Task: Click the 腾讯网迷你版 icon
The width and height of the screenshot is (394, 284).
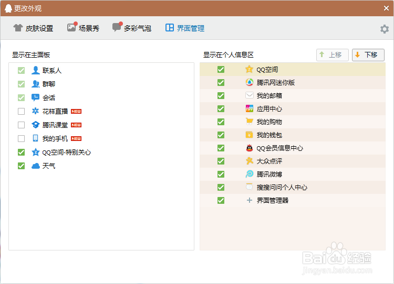Action: (x=249, y=82)
